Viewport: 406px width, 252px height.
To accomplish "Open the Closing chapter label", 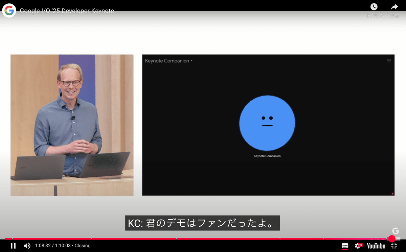I will click(83, 246).
